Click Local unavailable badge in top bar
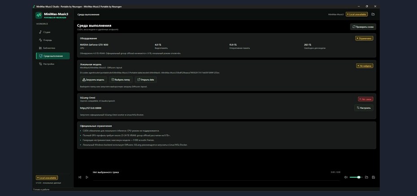The height and width of the screenshot is (196, 417). point(356,14)
